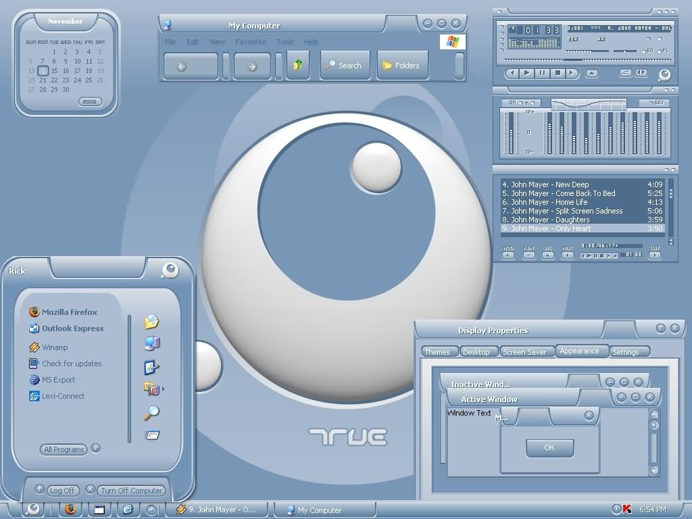
Task: Open My Documents folder icon in start menu
Action: pos(151,322)
